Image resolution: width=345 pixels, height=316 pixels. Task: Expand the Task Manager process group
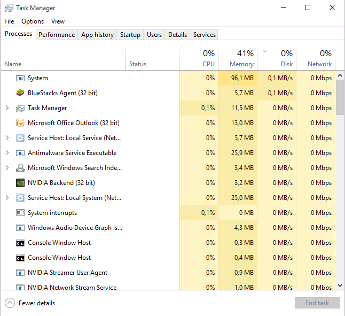pos(7,108)
